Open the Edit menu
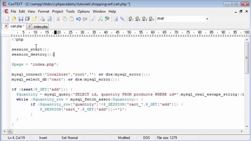The height and width of the screenshot is (141, 251). [x=22, y=11]
